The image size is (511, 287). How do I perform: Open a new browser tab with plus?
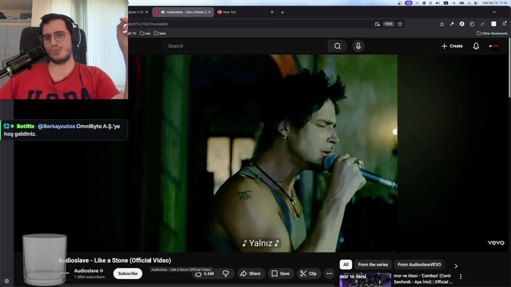pyautogui.click(x=282, y=12)
